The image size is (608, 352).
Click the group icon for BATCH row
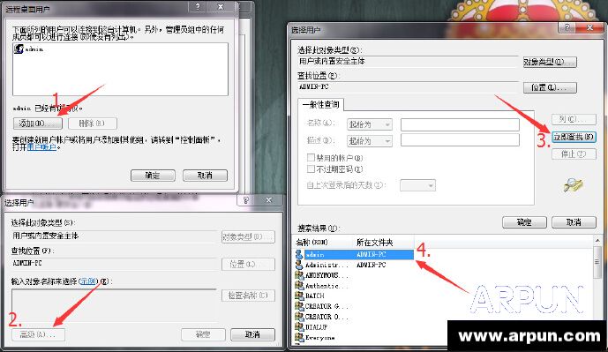(299, 296)
